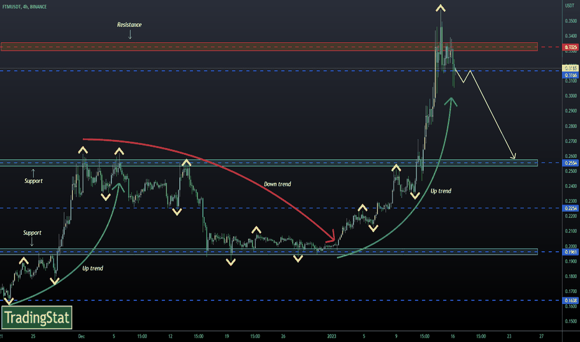The width and height of the screenshot is (580, 342).
Task: Click the Dec label on time axis
Action: pyautogui.click(x=82, y=336)
